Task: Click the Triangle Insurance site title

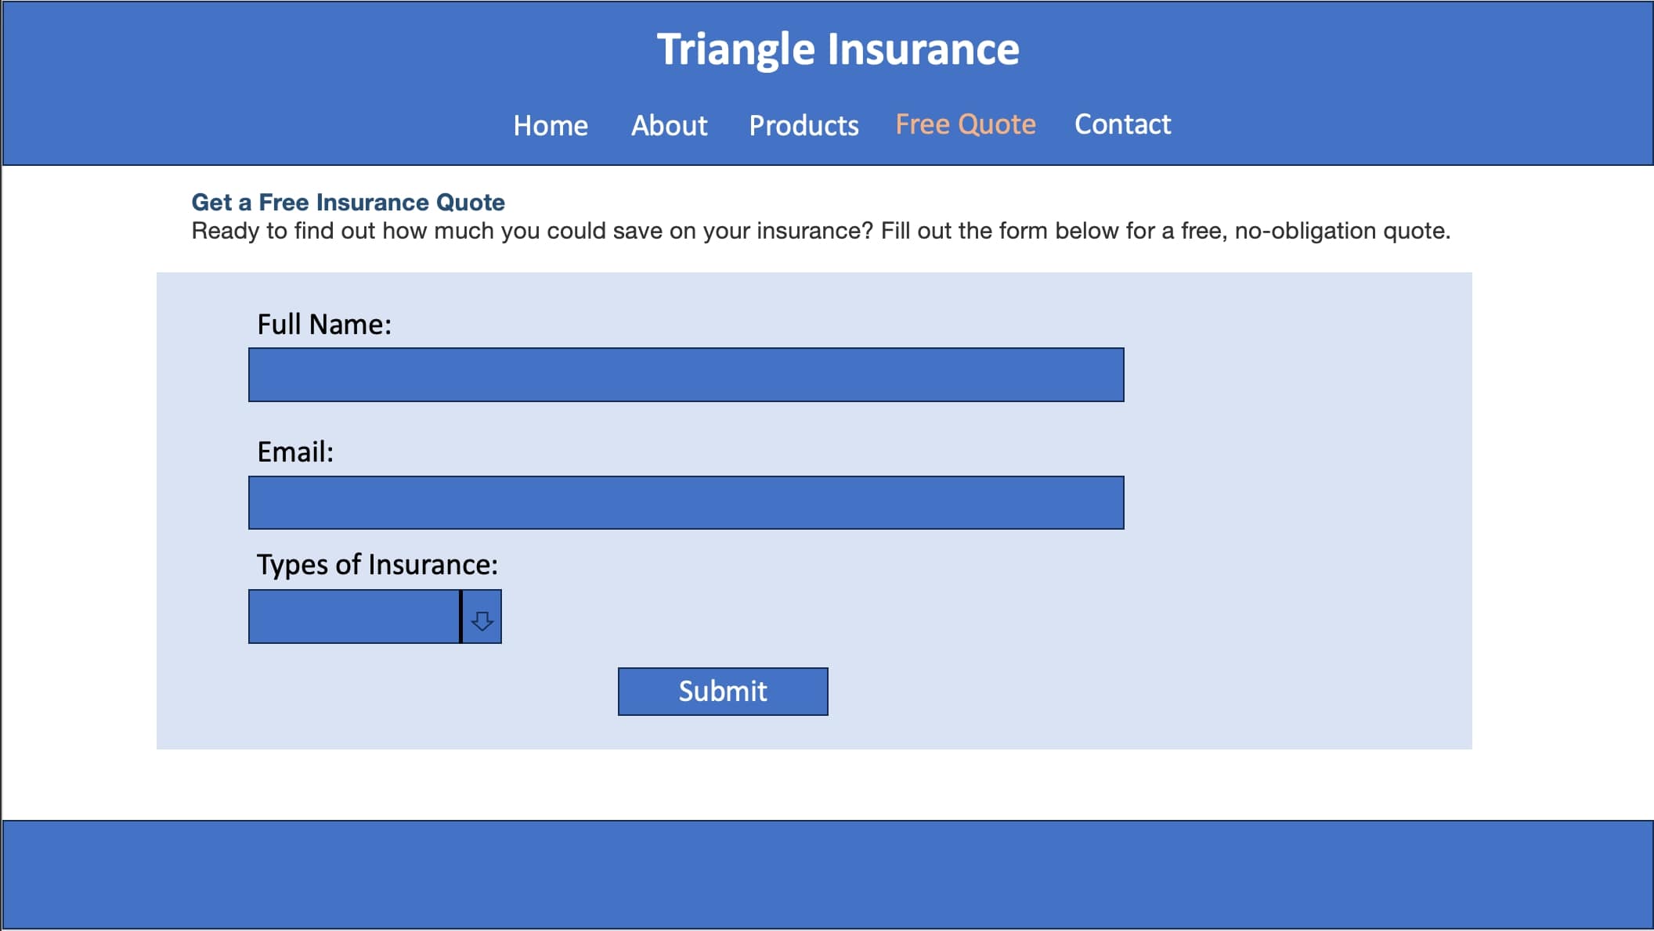Action: [838, 49]
